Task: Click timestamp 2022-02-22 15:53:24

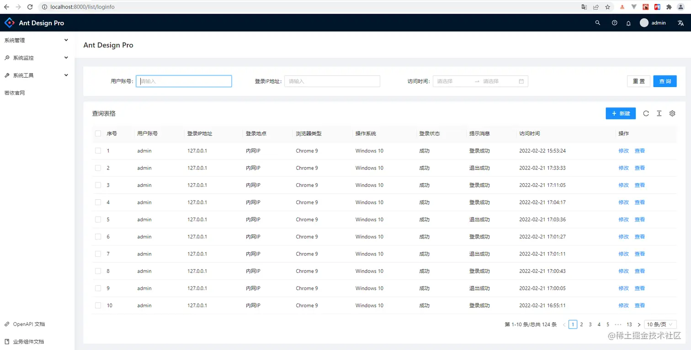Action: point(542,151)
